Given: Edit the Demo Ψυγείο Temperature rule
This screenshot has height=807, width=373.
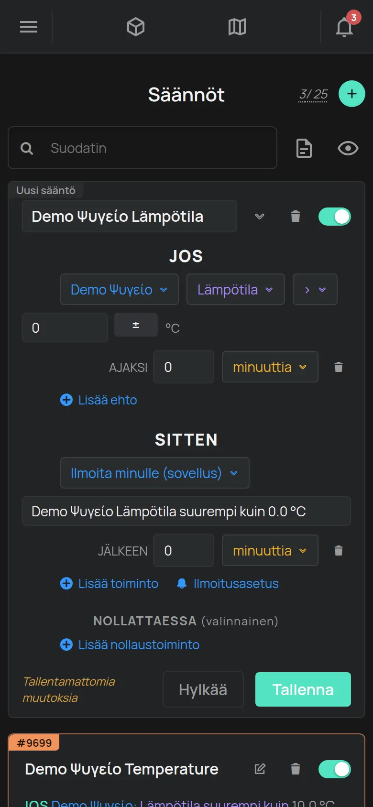Looking at the screenshot, I should tap(260, 769).
